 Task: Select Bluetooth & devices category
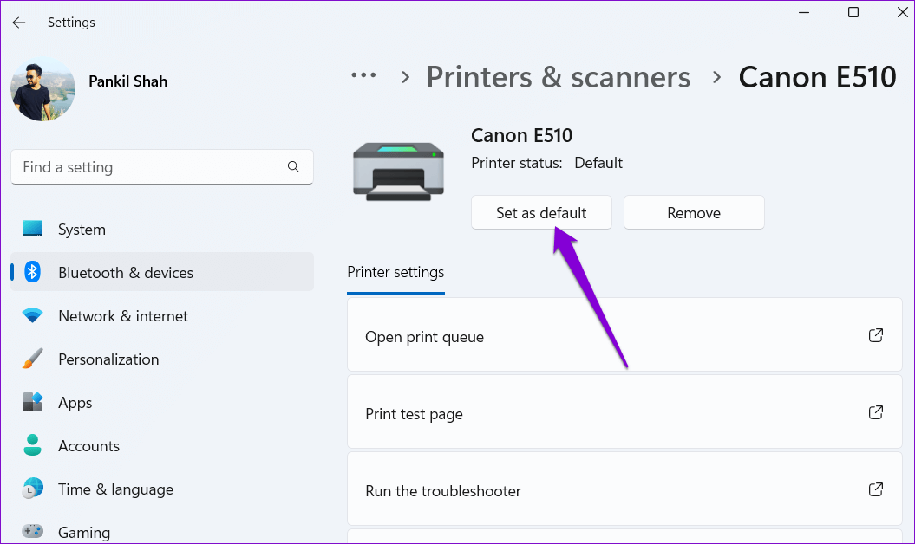(161, 272)
